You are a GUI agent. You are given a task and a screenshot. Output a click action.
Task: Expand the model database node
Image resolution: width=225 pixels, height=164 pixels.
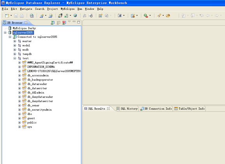[x=15, y=45]
